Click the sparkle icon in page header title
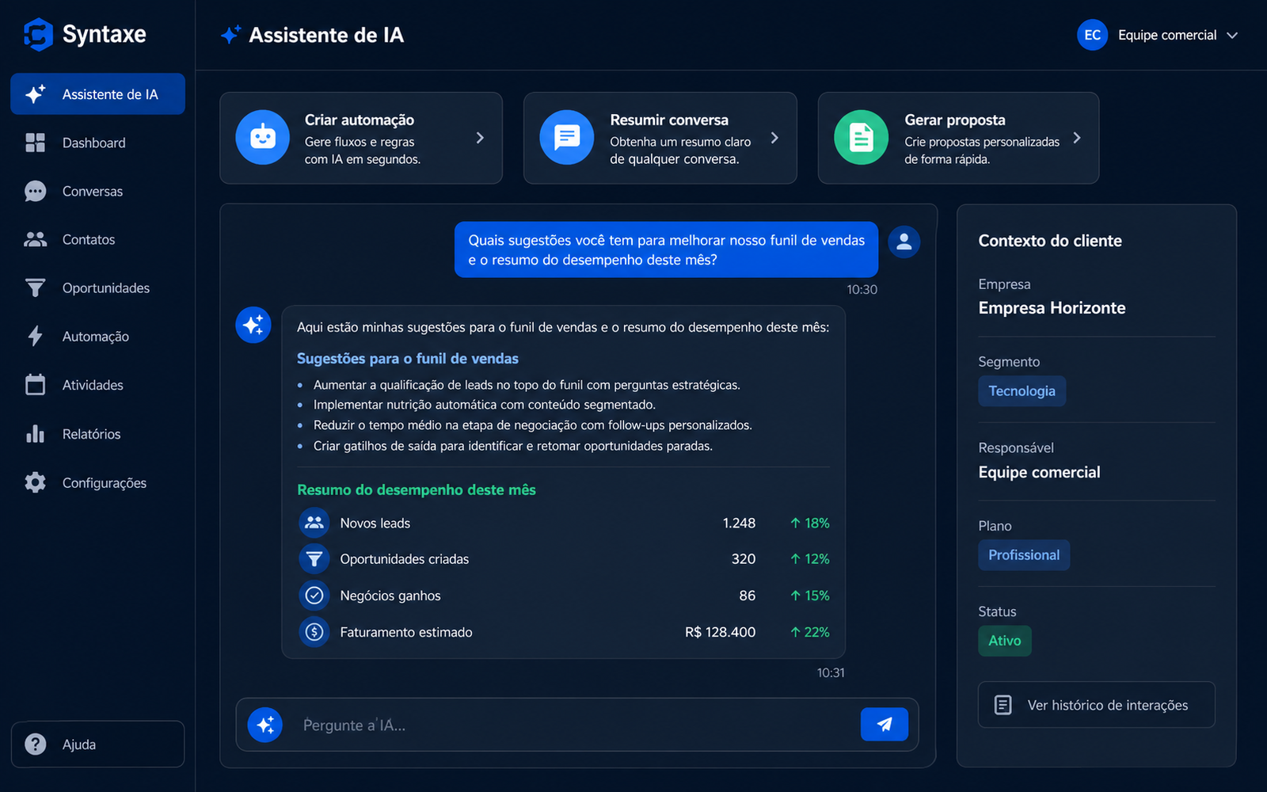 click(230, 34)
